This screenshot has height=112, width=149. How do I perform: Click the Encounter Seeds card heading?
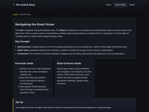coord(24,63)
